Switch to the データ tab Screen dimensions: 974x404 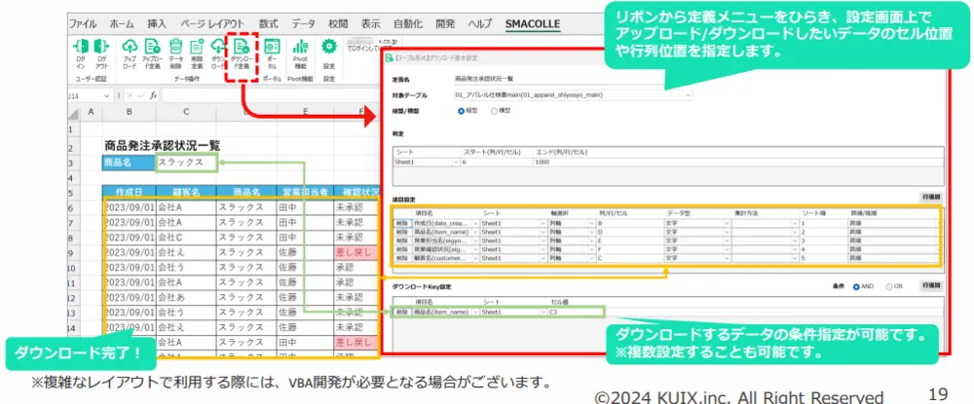click(x=303, y=24)
